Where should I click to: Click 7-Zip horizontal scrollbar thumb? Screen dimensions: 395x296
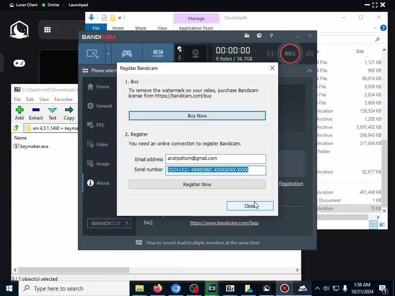click(74, 270)
